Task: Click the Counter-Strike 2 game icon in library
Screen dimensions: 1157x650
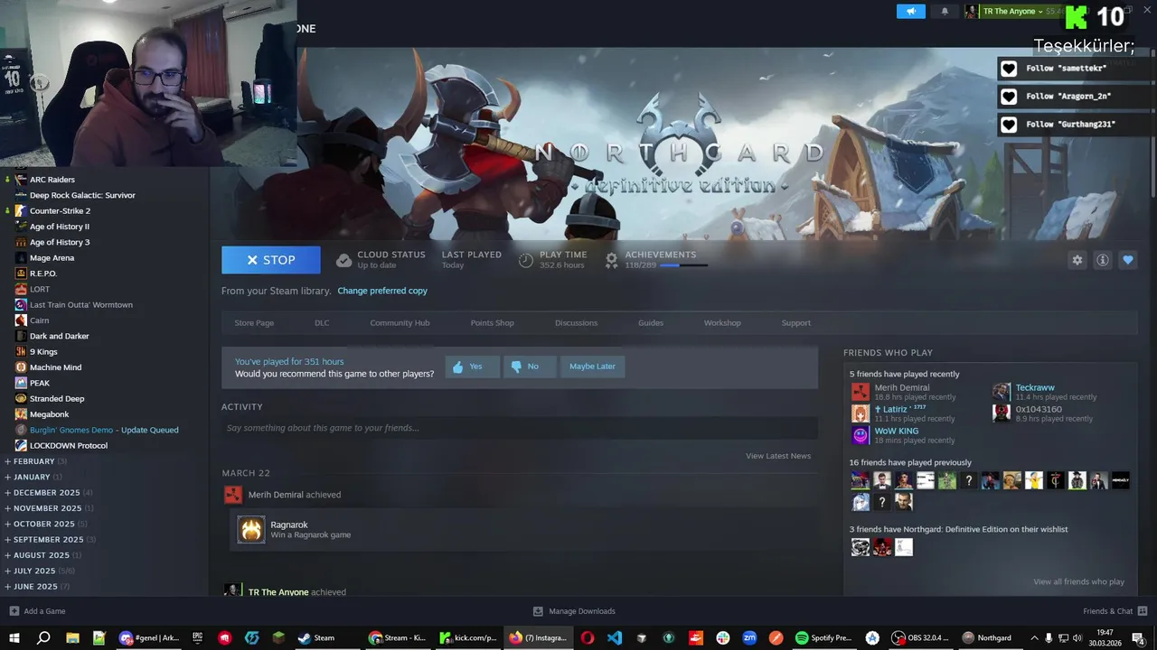Action: pyautogui.click(x=21, y=210)
